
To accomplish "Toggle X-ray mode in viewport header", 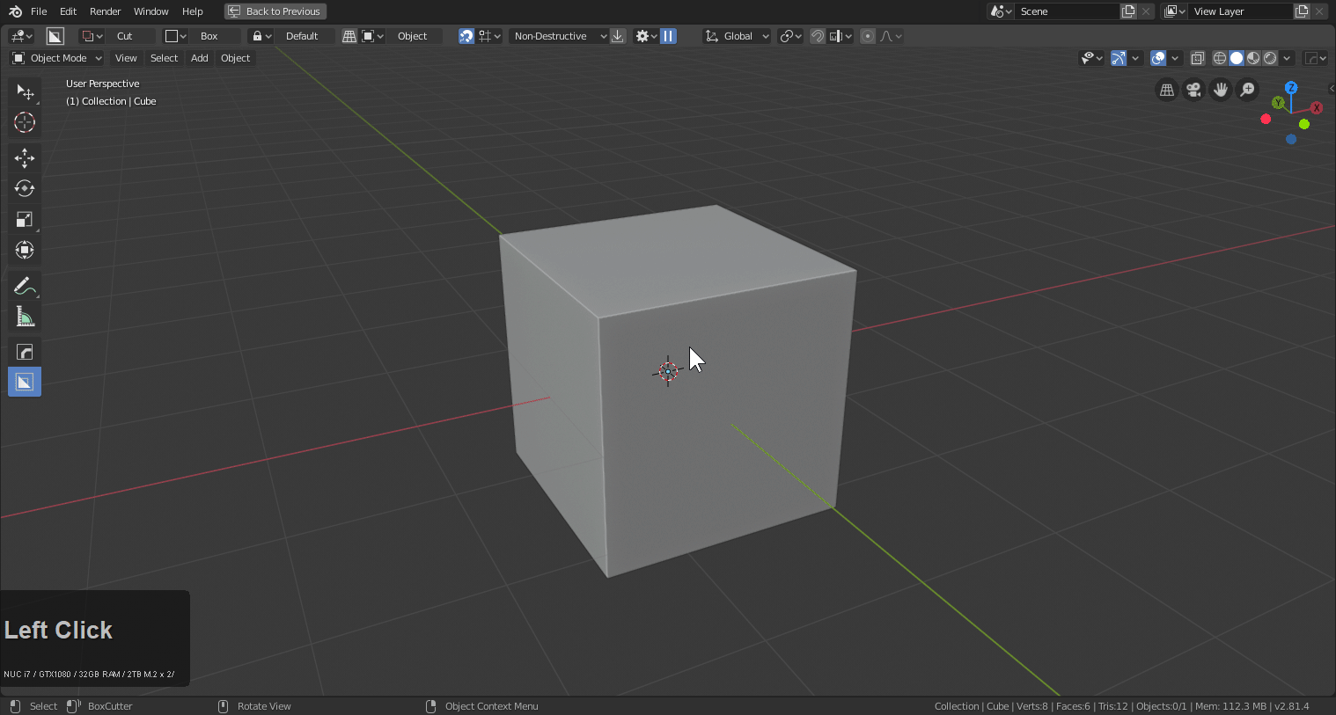I will [x=1197, y=58].
